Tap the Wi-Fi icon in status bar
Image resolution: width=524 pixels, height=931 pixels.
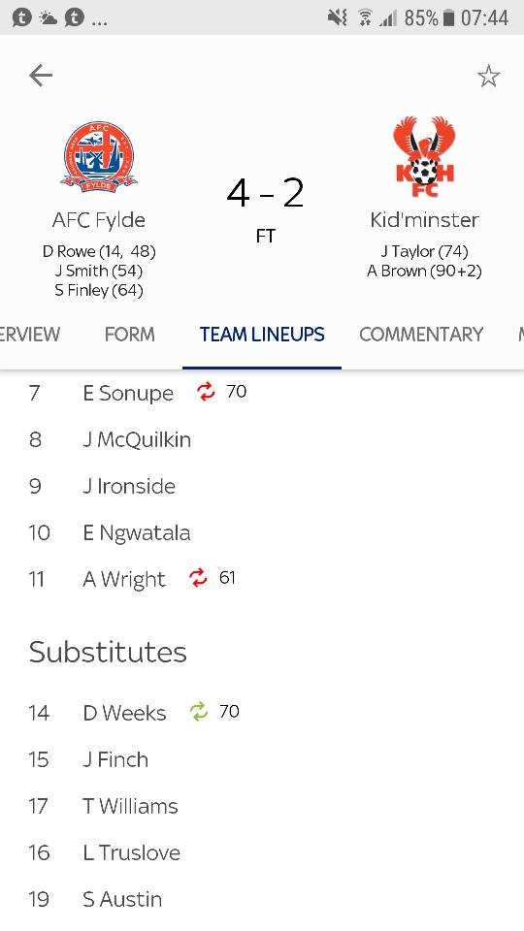click(364, 17)
